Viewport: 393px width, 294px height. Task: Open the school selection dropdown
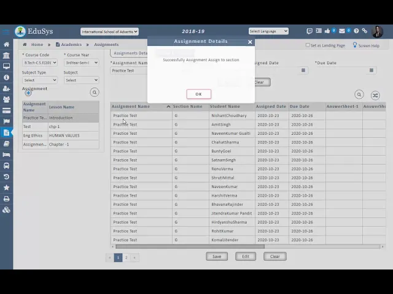(109, 31)
